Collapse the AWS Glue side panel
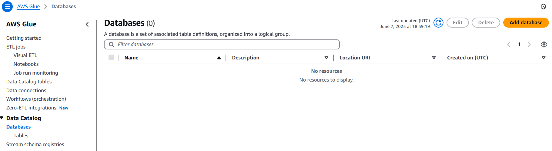Viewport: 552px width, 151px height. [x=87, y=24]
